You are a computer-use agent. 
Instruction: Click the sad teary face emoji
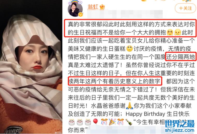130,49
